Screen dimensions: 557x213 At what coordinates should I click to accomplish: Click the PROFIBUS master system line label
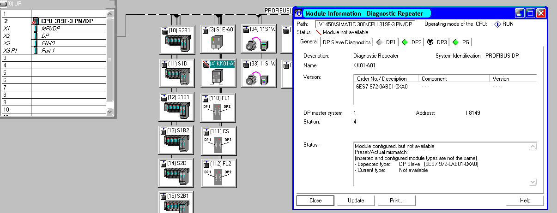[278, 10]
